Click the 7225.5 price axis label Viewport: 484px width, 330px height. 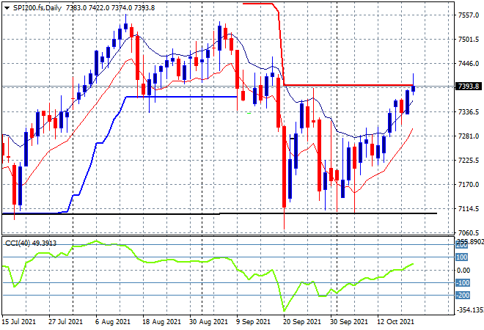[469, 160]
